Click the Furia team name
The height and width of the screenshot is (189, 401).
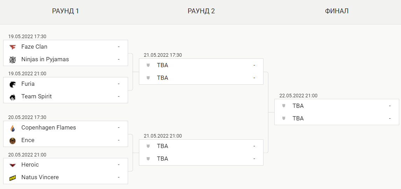point(28,84)
